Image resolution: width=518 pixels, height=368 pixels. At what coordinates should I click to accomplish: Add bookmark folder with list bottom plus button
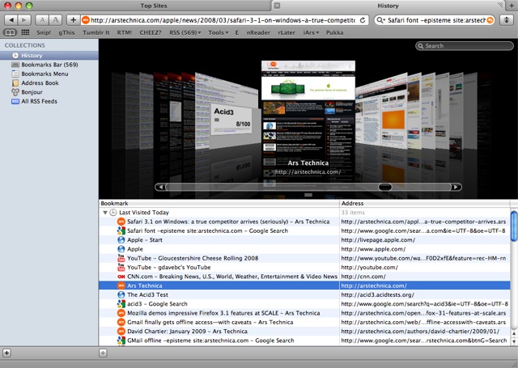[103, 353]
